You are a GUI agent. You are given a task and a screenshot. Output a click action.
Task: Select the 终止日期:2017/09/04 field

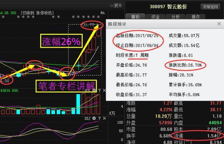[137, 45]
